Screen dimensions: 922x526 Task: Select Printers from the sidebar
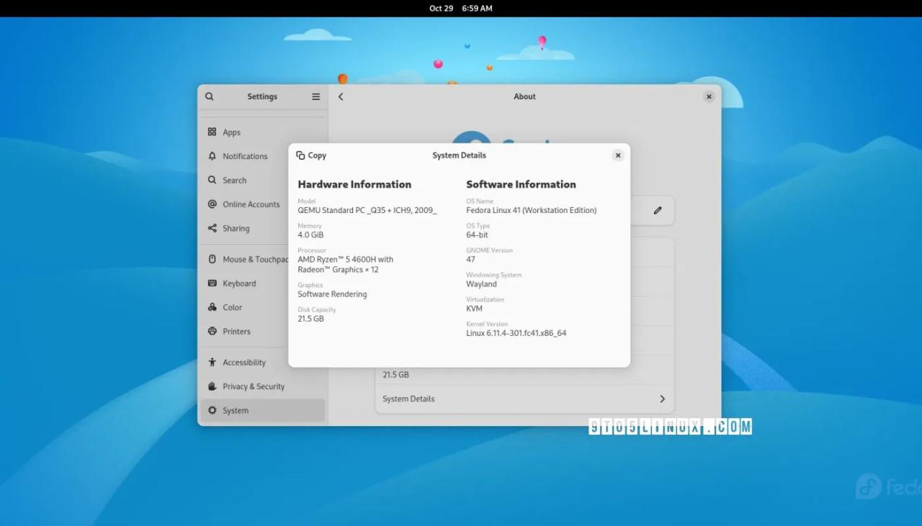pos(236,332)
